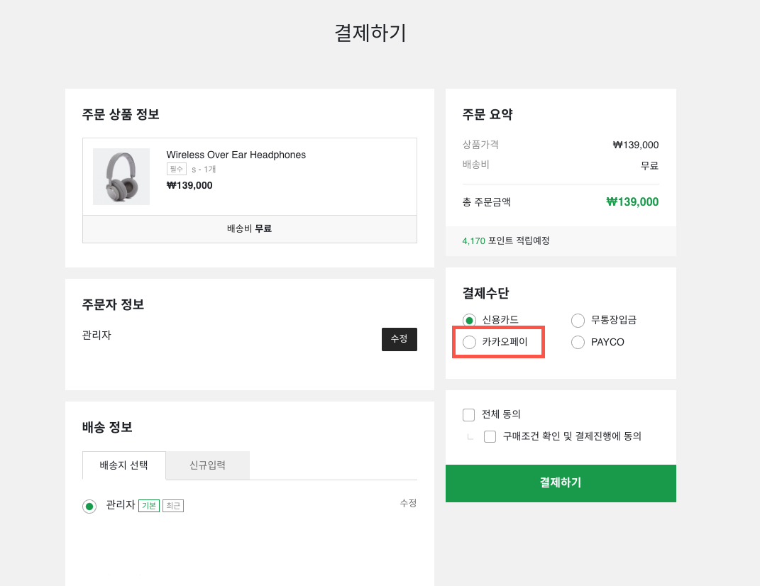This screenshot has height=586, width=760.
Task: Select the 관리자 delivery address radio
Action: tap(89, 506)
